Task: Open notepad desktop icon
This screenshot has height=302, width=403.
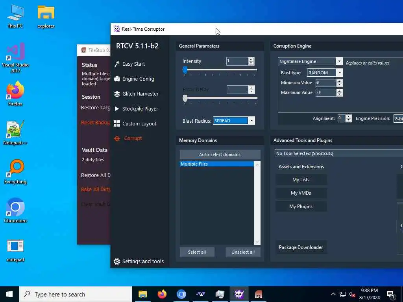Action: 15,250
